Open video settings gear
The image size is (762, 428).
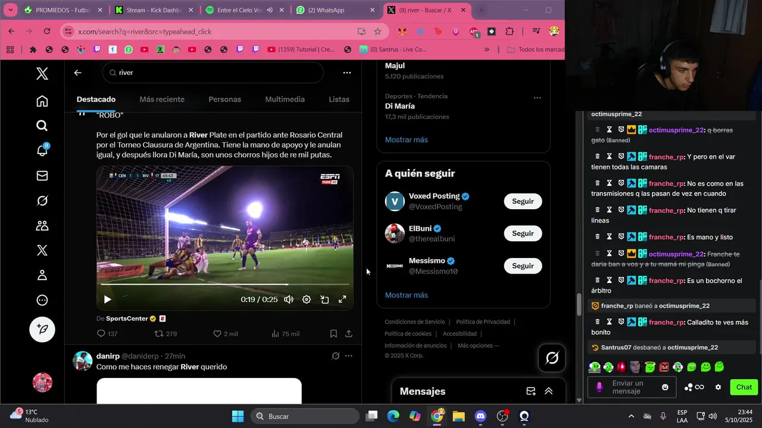click(x=307, y=300)
